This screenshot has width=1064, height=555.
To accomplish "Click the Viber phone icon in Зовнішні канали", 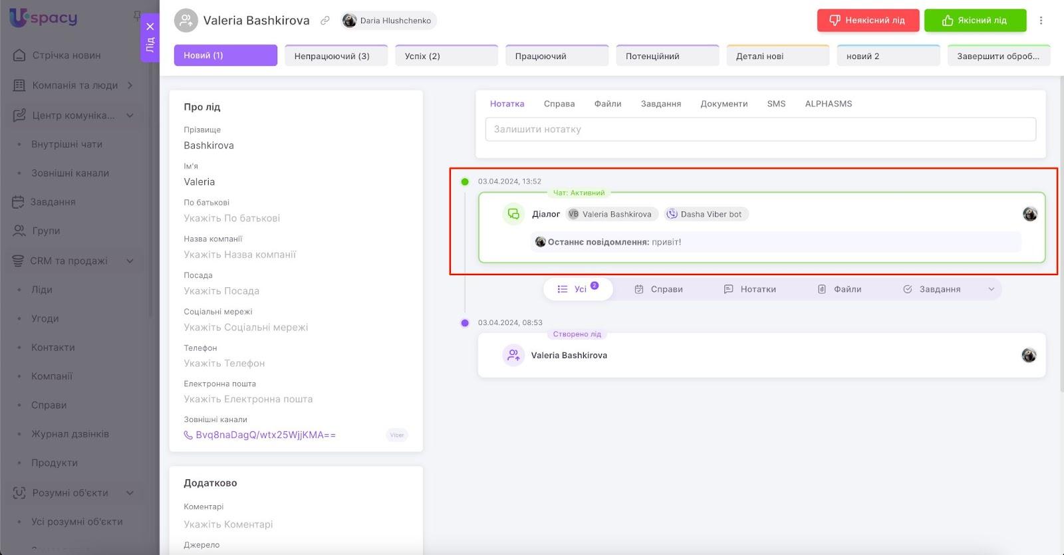I will (x=188, y=435).
